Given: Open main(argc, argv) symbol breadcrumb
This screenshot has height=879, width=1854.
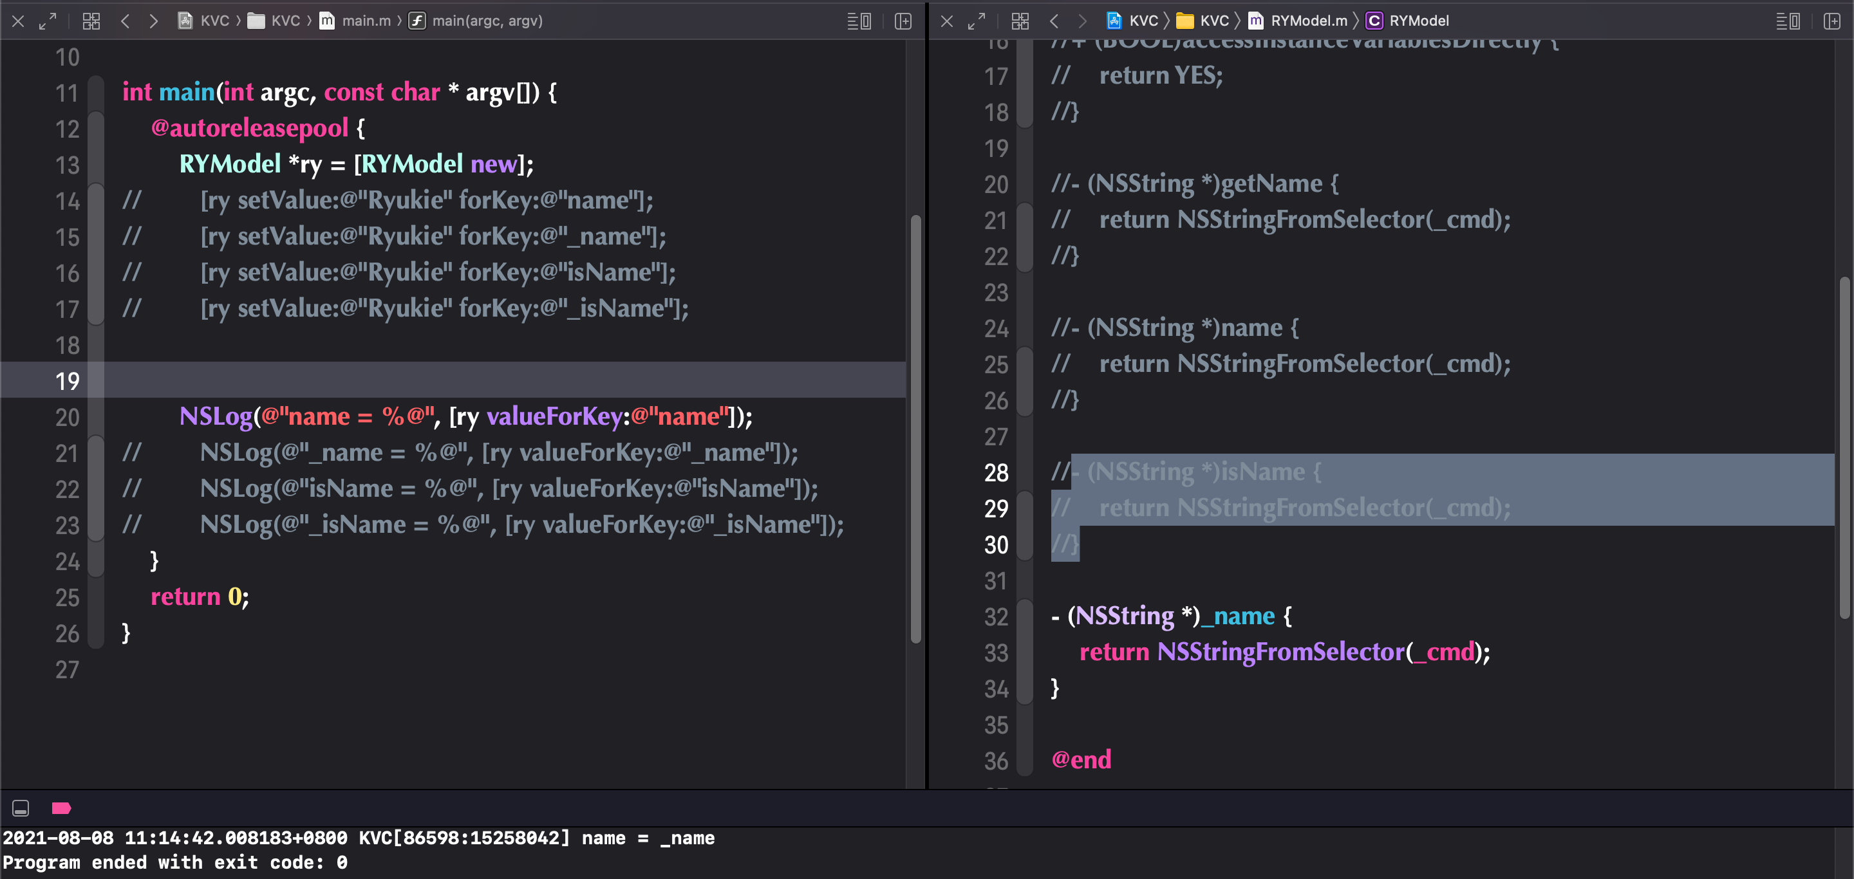Looking at the screenshot, I should point(476,21).
